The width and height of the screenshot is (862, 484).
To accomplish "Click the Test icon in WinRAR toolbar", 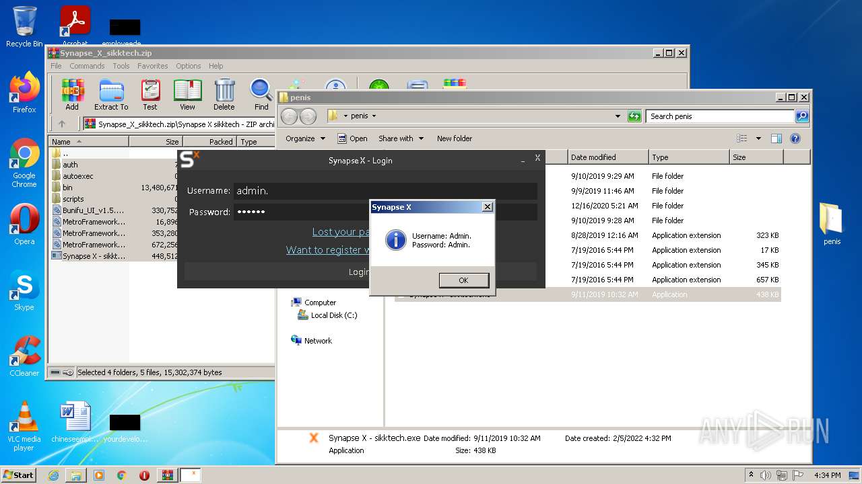I will click(150, 95).
